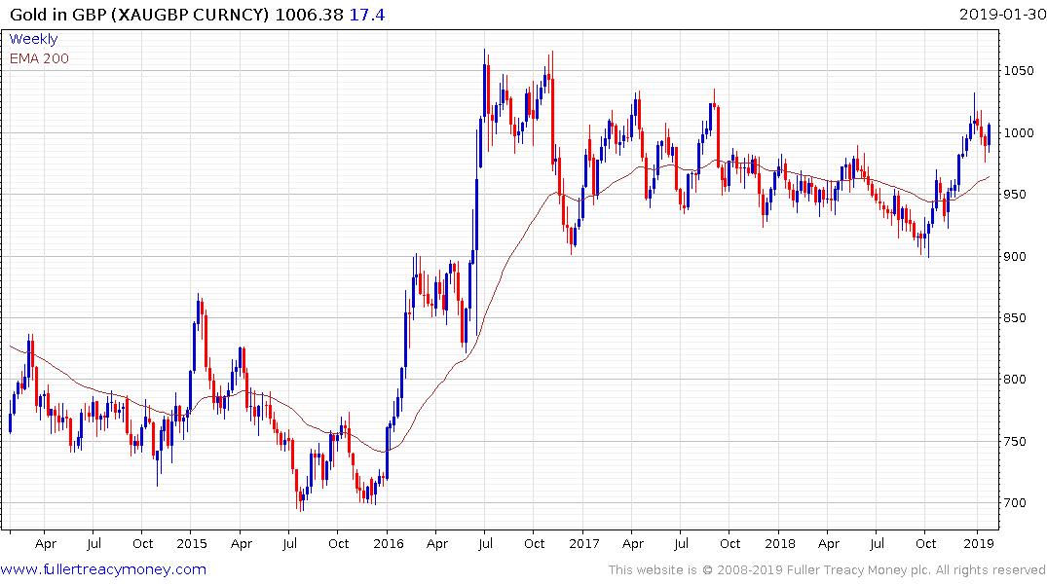The width and height of the screenshot is (1047, 584).
Task: Select the 2017 year label on time axis
Action: tap(584, 543)
